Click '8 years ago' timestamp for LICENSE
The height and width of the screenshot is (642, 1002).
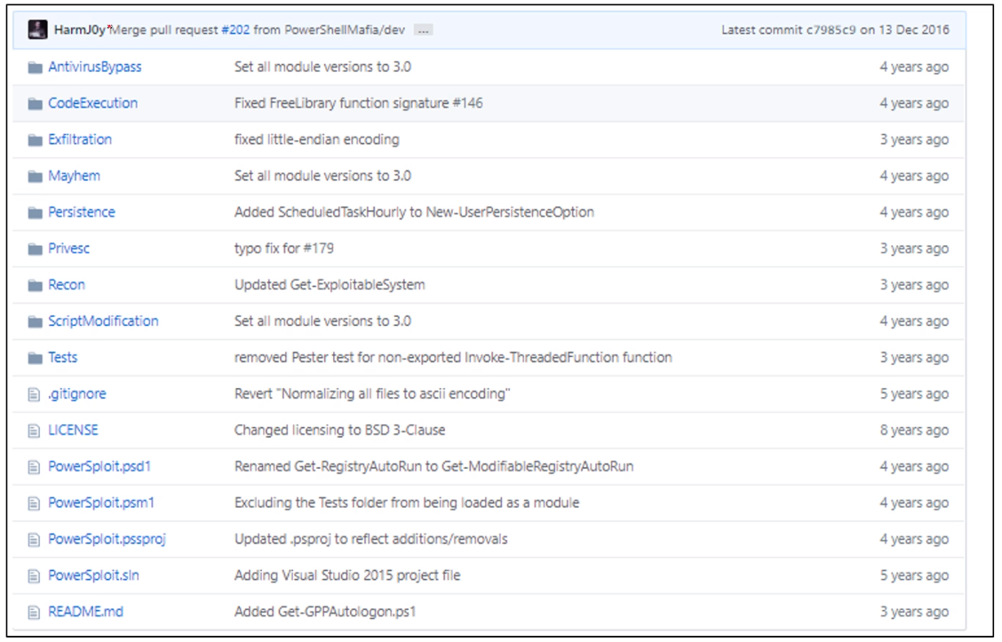pos(914,431)
